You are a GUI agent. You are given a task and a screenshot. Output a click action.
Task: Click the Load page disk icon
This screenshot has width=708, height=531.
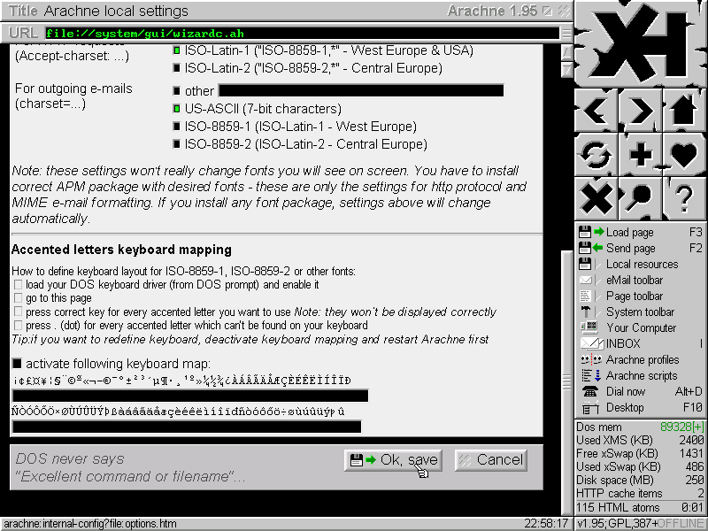pyautogui.click(x=585, y=232)
